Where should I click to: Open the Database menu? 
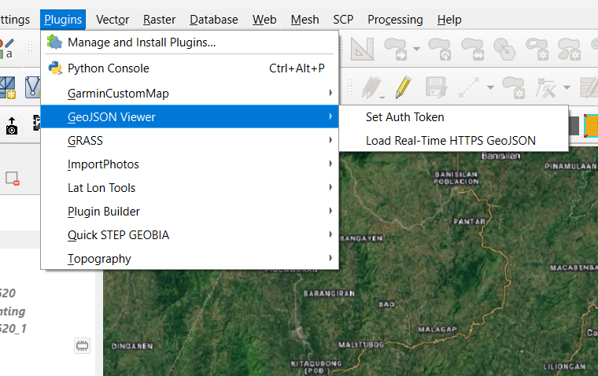(213, 20)
